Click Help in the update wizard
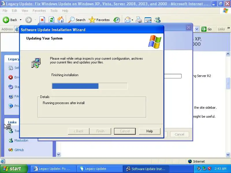The height and width of the screenshot is (173, 231). 150,131
